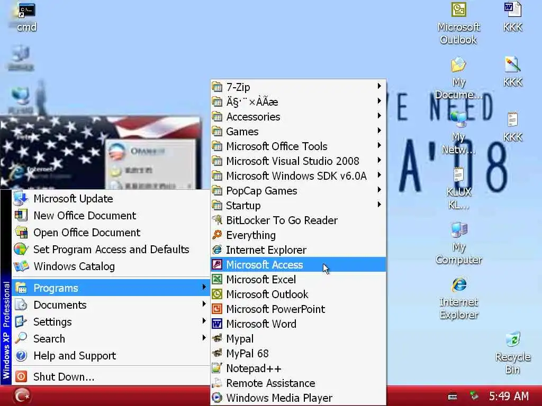Viewport: 542px width, 406px height.
Task: Expand the Search submenu arrow
Action: 204,338
